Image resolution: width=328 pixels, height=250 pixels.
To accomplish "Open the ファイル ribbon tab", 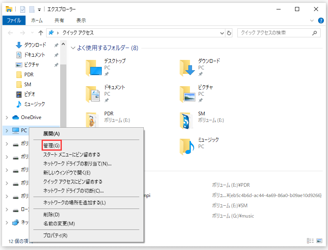I will tap(14, 20).
